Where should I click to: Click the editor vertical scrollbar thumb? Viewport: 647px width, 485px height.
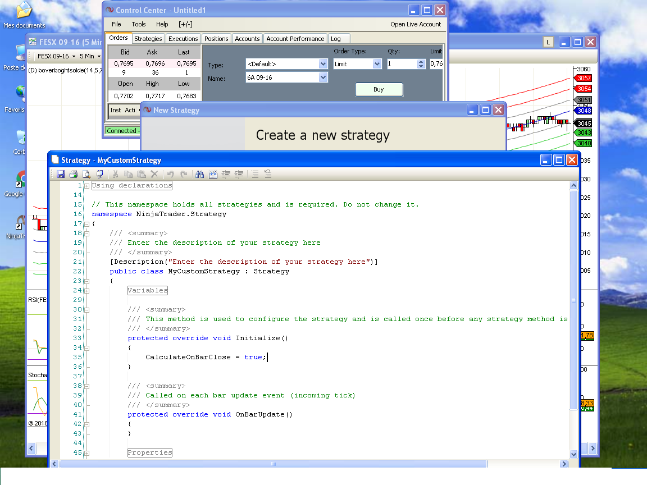coord(573,300)
